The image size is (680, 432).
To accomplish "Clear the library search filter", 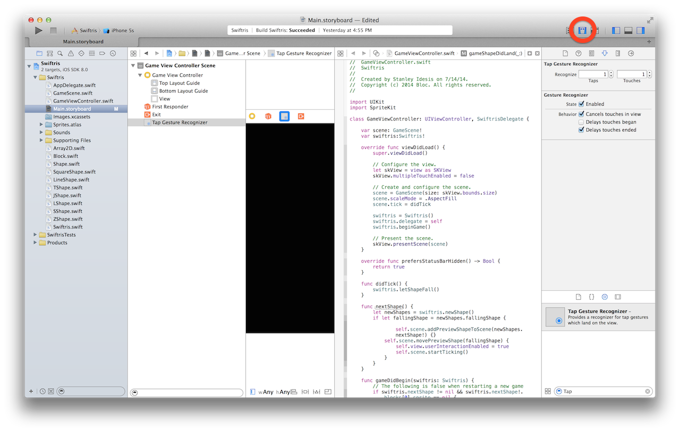I will (x=648, y=391).
